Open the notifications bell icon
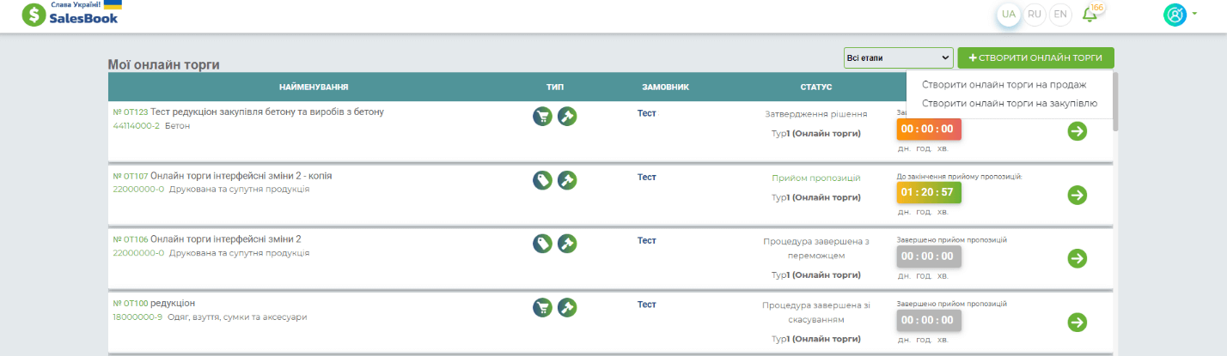 pos(1090,15)
